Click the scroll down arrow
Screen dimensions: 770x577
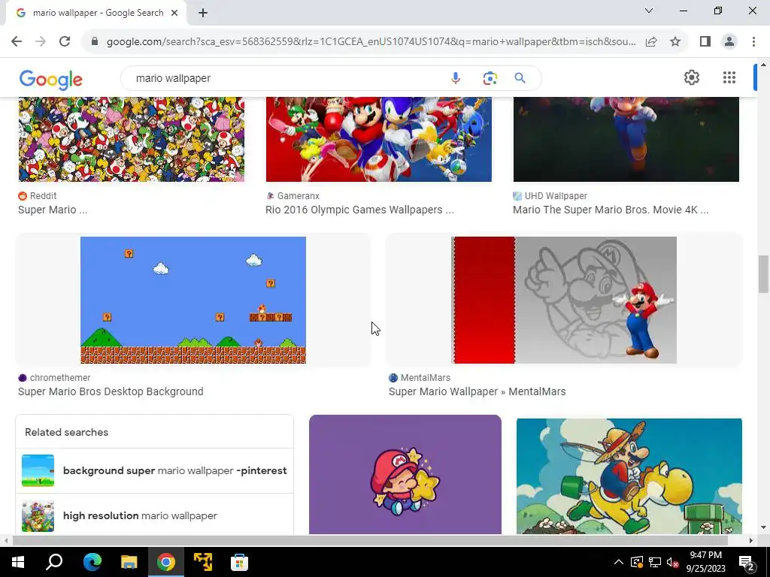pos(763,527)
